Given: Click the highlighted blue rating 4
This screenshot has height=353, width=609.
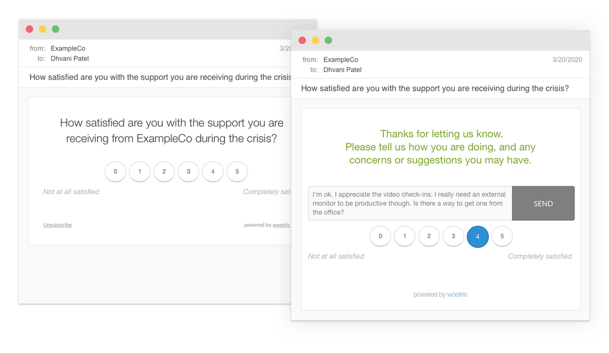Looking at the screenshot, I should (x=478, y=236).
